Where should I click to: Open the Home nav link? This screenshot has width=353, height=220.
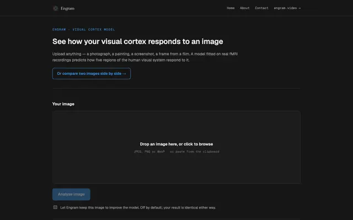231,8
